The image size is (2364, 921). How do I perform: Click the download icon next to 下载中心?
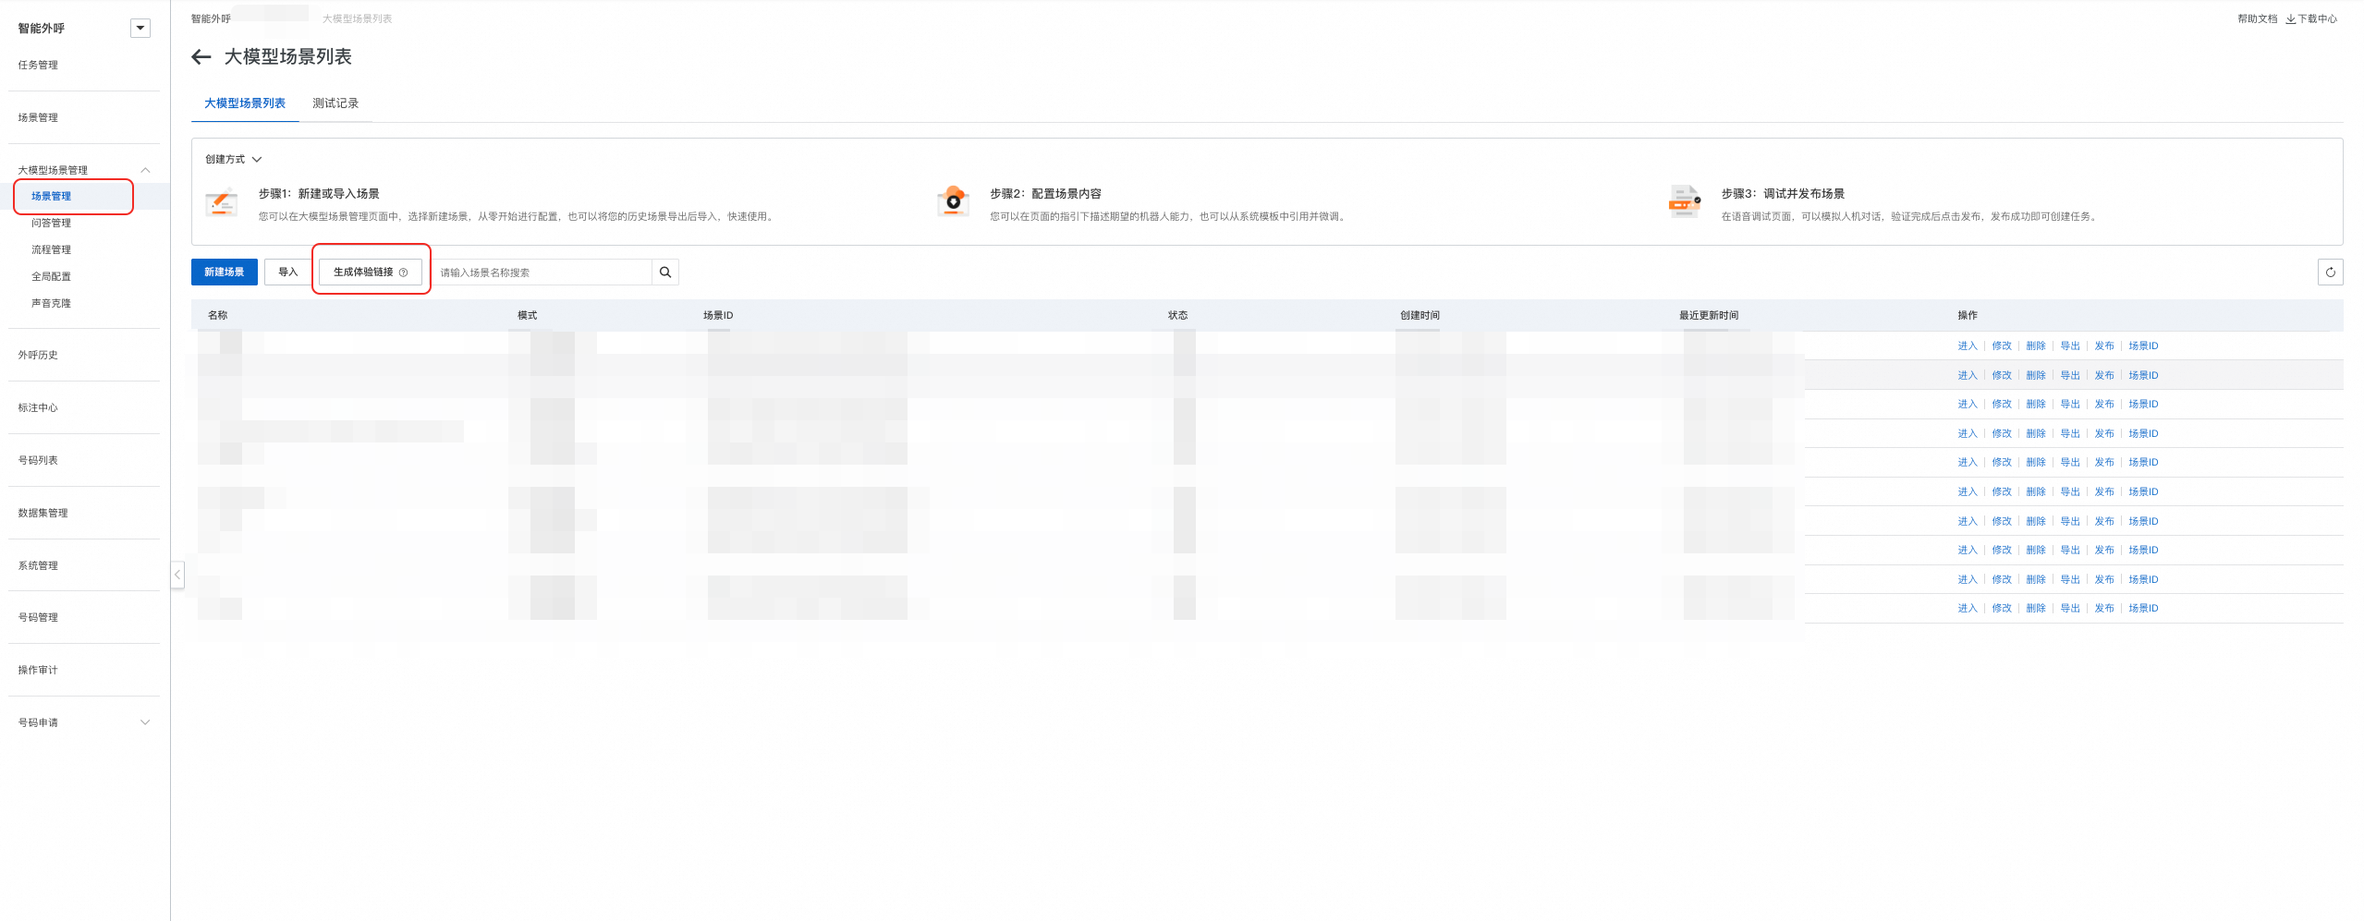tap(2290, 19)
